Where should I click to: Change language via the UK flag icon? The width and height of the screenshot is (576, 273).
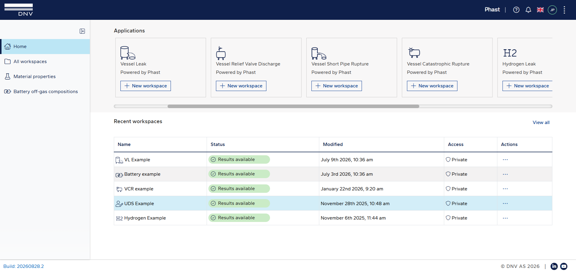(x=540, y=10)
